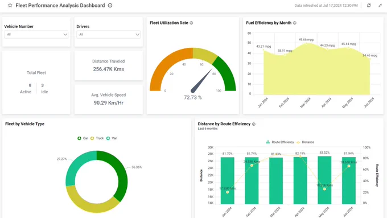This screenshot has width=387, height=218.
Task: Click the Jan 2024 route efficiency bar
Action: [x=227, y=181]
